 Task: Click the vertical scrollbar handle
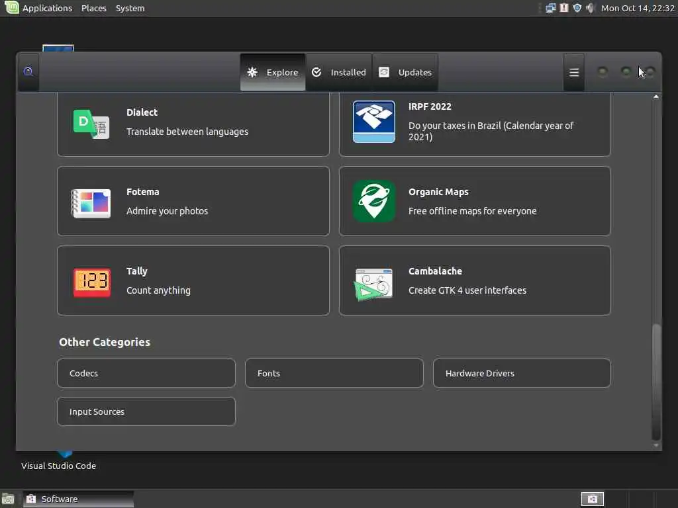coord(656,382)
